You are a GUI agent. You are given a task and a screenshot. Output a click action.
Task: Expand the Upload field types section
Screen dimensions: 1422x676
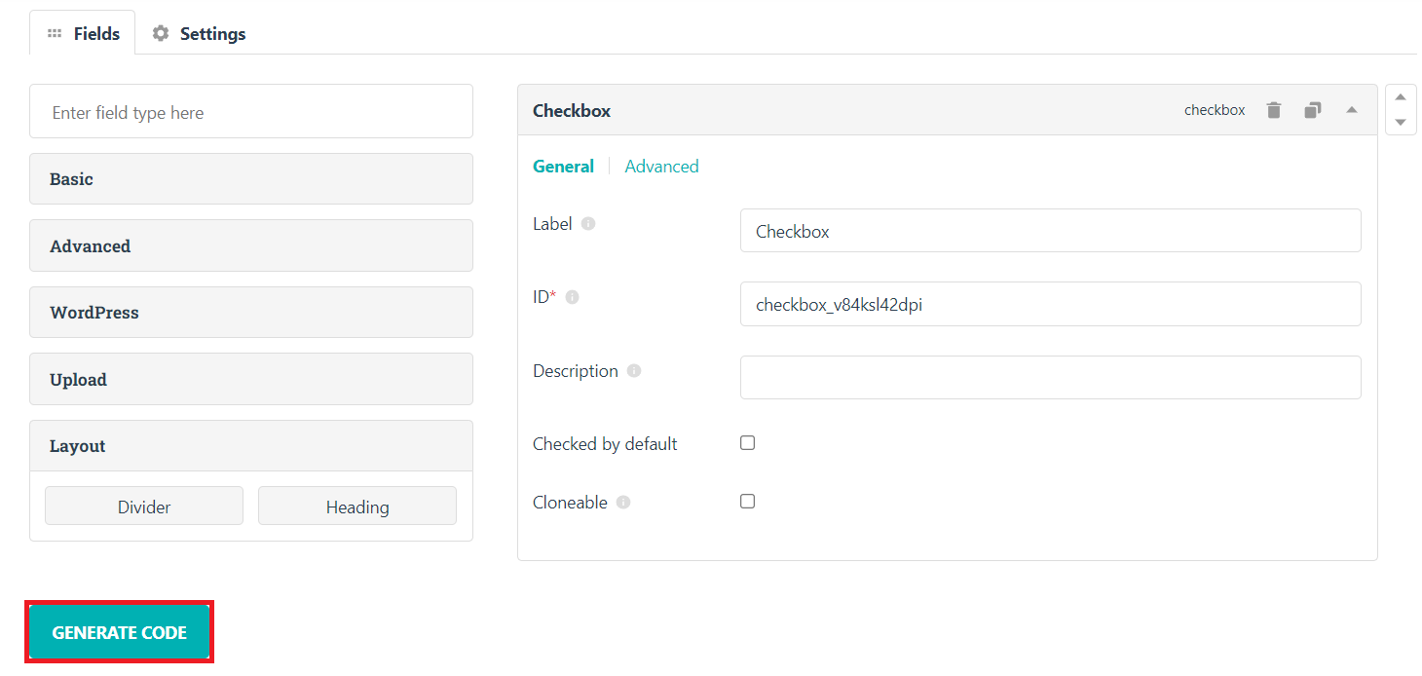click(x=250, y=379)
